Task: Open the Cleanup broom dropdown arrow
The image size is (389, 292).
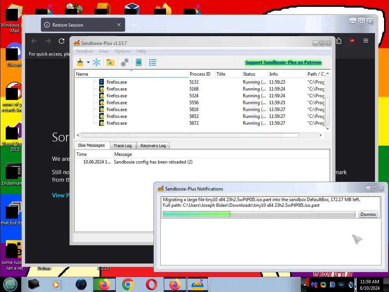Action: 88,62
